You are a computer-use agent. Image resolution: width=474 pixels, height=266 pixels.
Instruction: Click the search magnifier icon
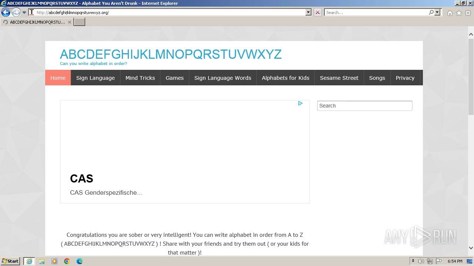(x=431, y=12)
